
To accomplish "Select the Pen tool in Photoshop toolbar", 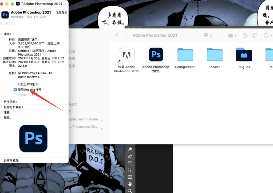I will coord(130,156).
